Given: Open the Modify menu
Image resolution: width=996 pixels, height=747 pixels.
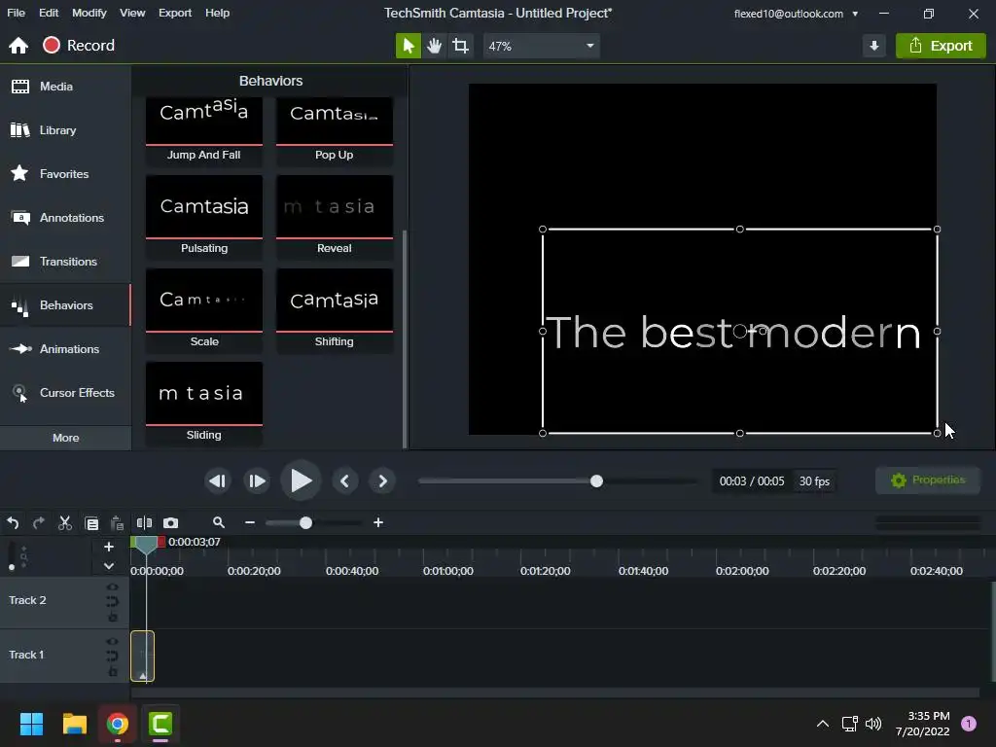Looking at the screenshot, I should click(x=89, y=13).
